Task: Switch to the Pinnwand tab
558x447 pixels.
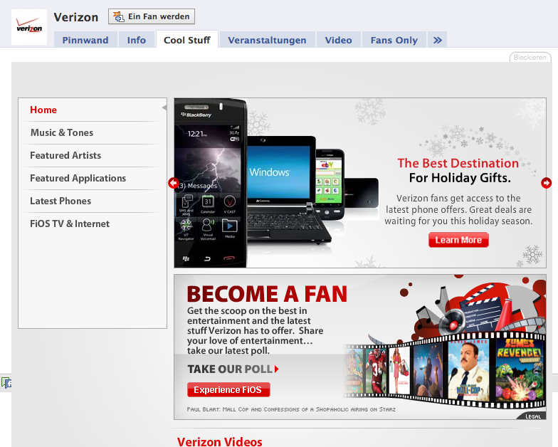Action: click(x=85, y=40)
